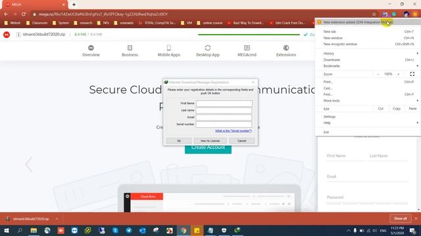This screenshot has height=236, width=421.
Task: Click the Chrome profile avatar icon
Action: [x=406, y=14]
